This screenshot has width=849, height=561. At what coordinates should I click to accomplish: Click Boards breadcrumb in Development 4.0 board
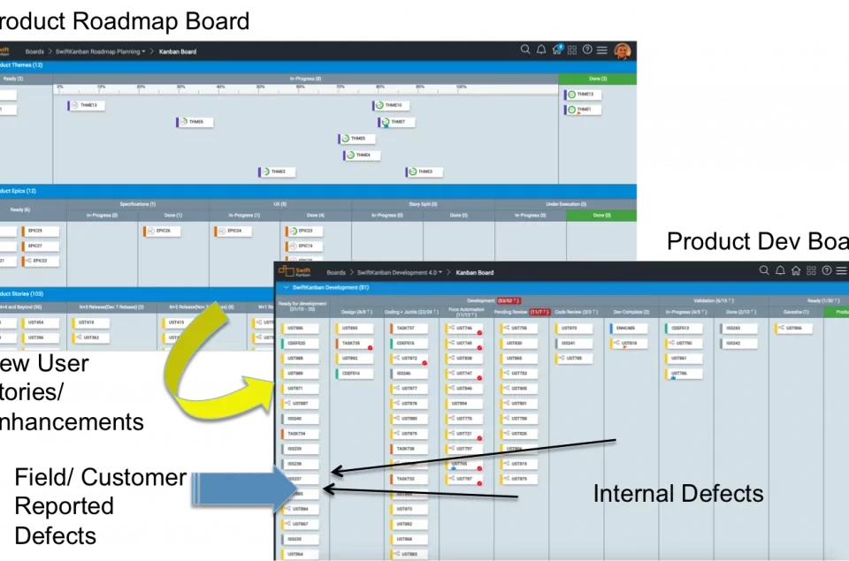pos(336,273)
